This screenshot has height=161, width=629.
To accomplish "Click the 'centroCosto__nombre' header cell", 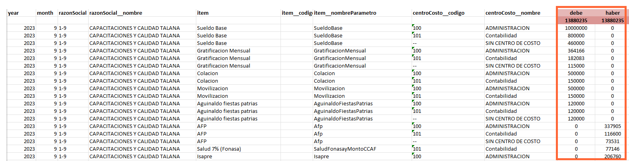I will pyautogui.click(x=521, y=13).
